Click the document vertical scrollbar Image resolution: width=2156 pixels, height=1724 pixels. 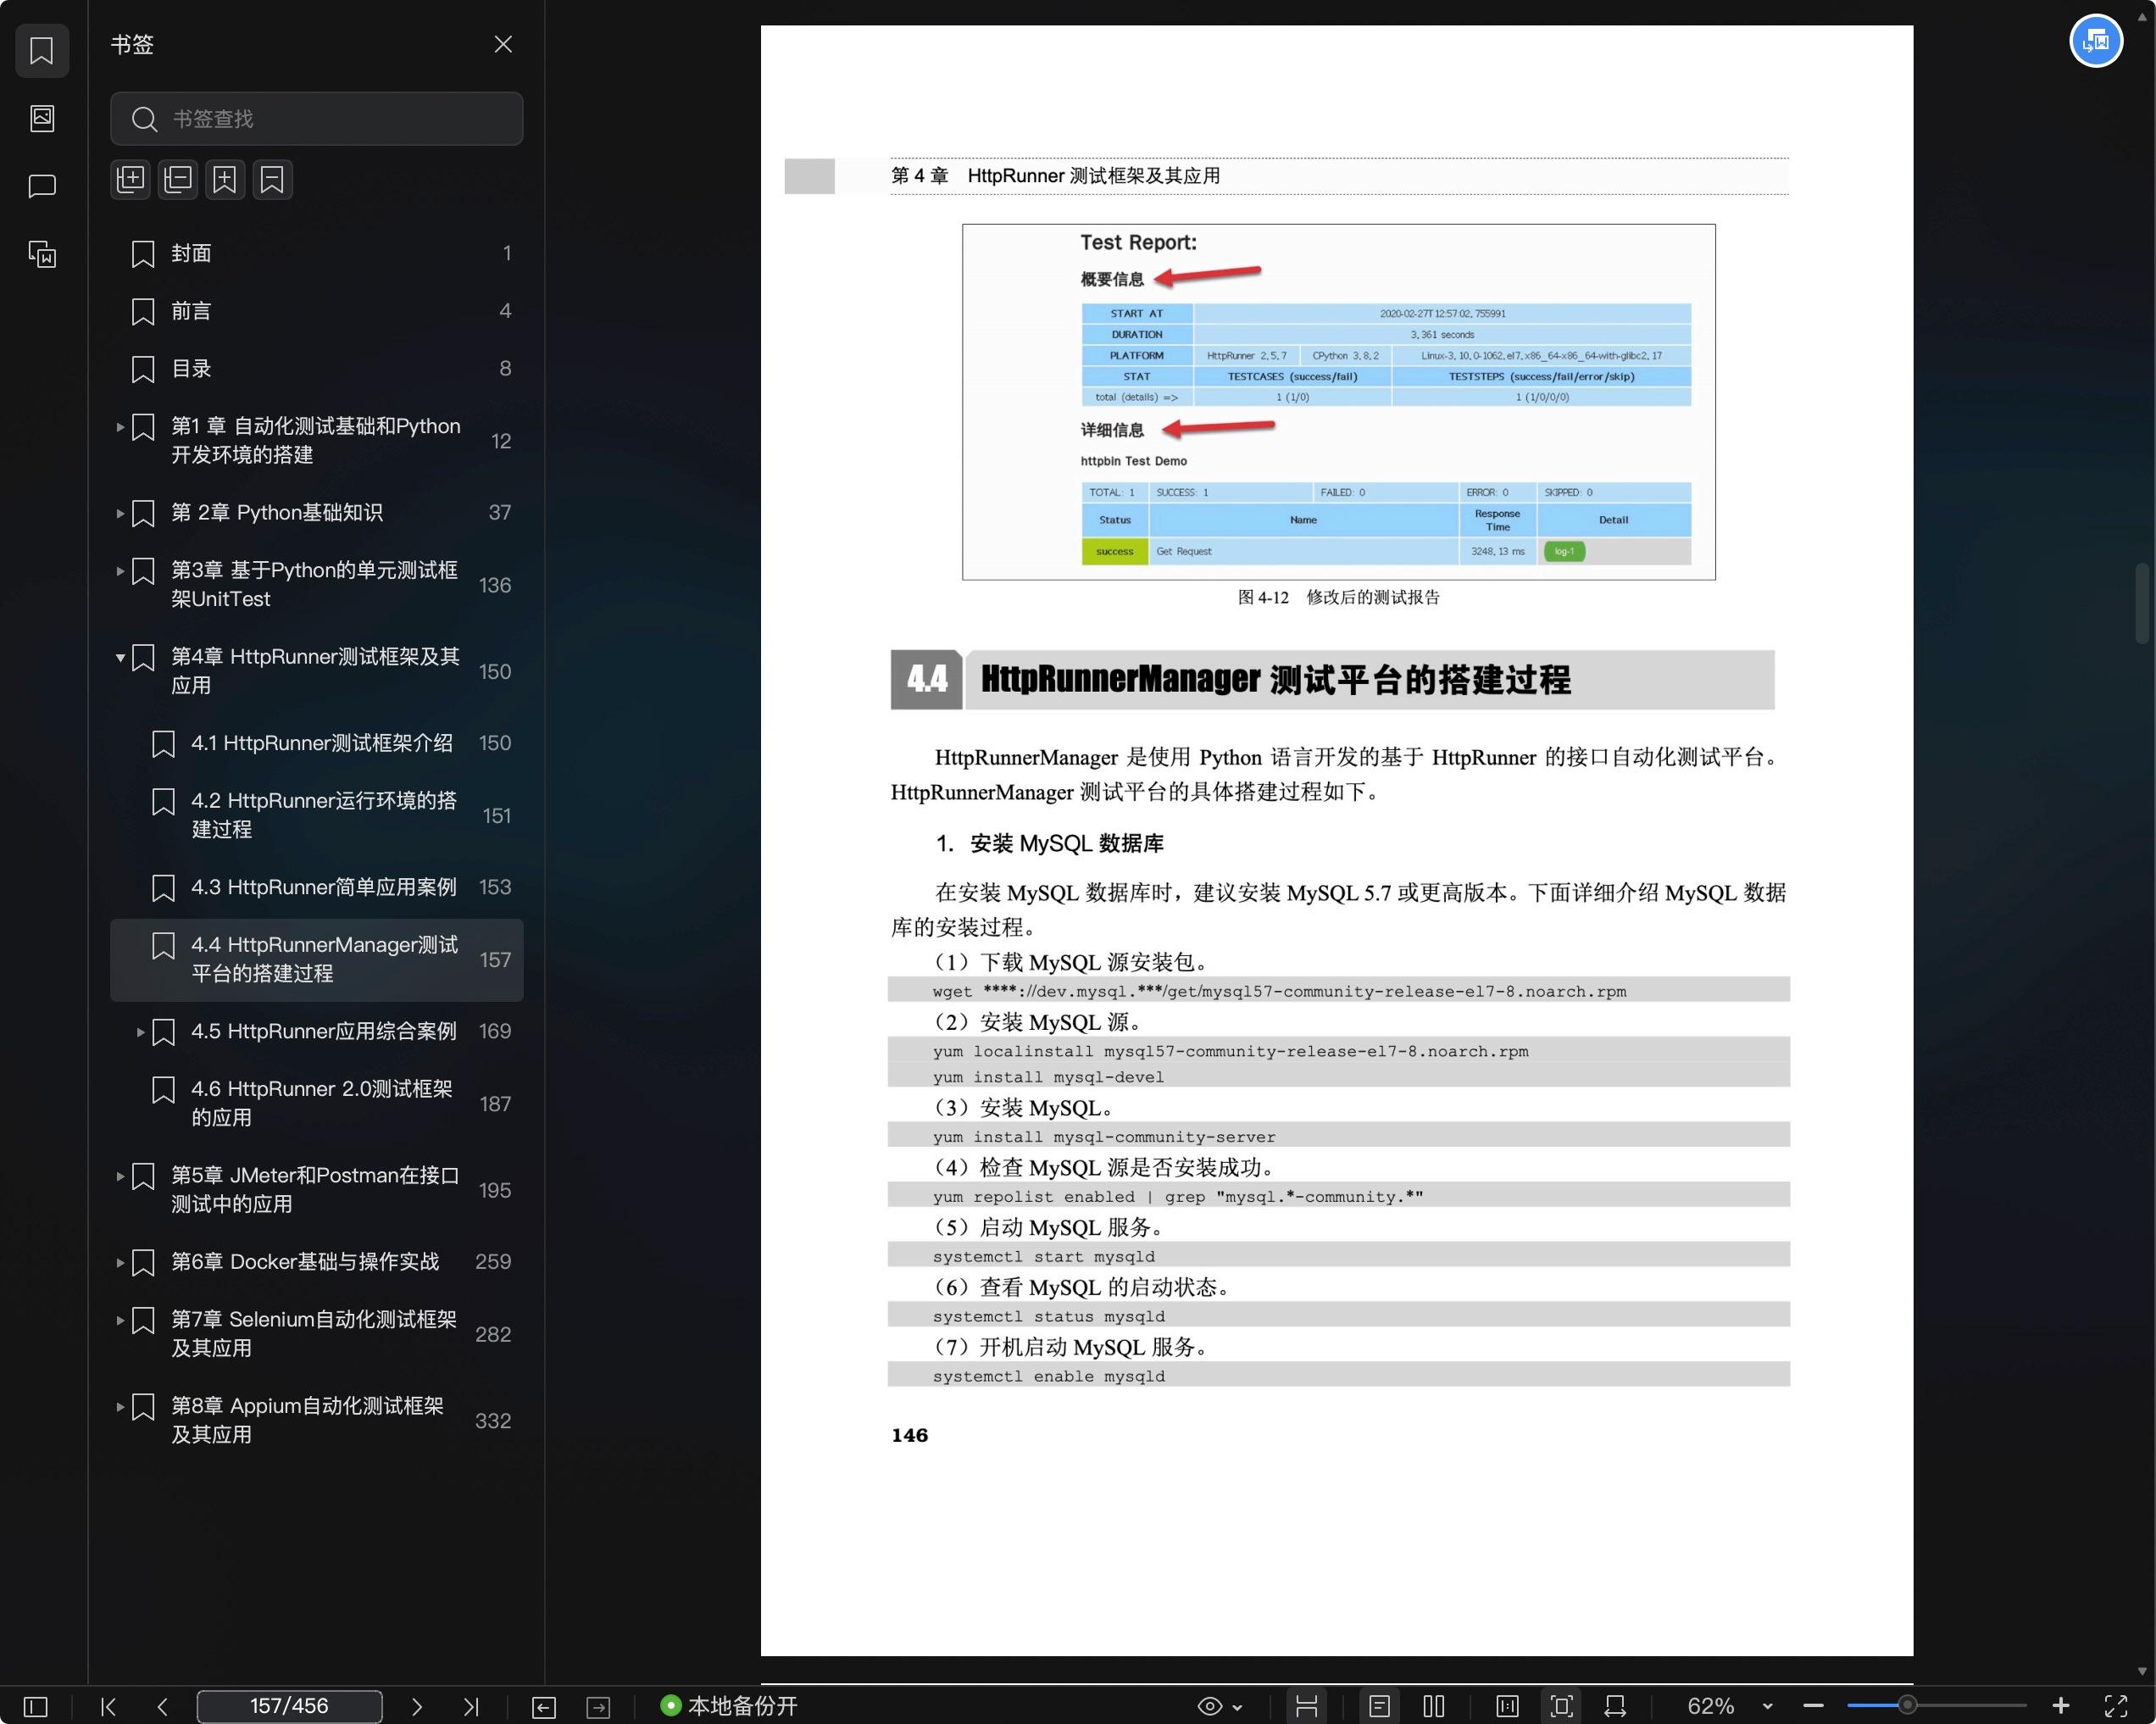pos(2142,603)
